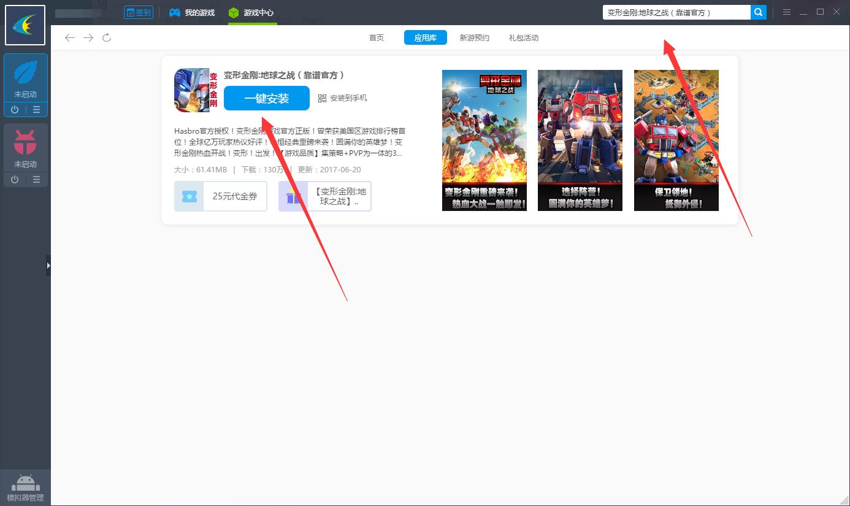Go forward with the right arrow
The height and width of the screenshot is (506, 850).
coord(88,38)
